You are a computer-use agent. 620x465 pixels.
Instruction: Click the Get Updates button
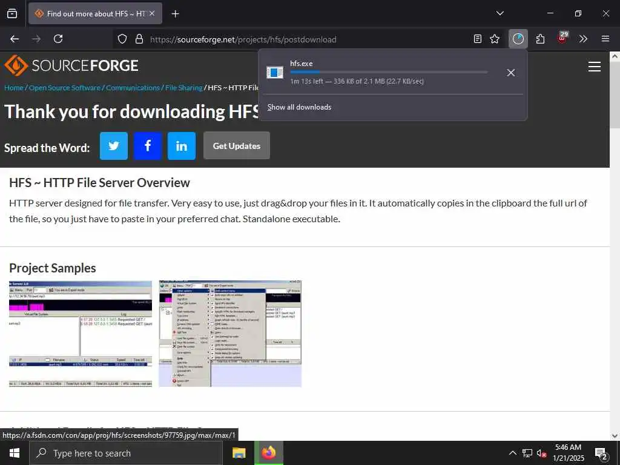coord(237,145)
